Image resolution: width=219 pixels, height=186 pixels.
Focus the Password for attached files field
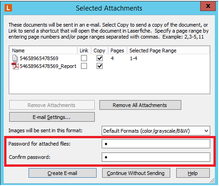tap(156, 144)
